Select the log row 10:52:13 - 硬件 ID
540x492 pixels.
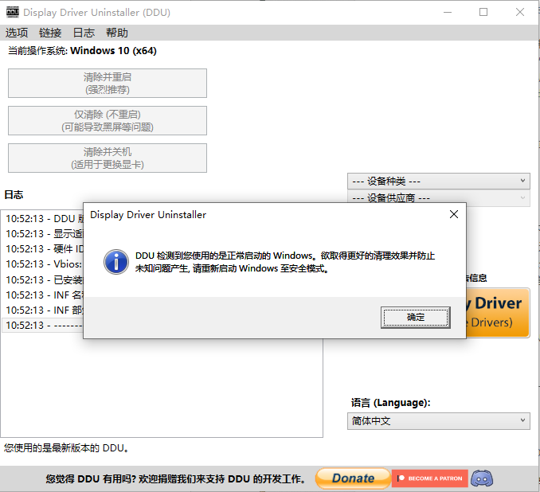[44, 249]
